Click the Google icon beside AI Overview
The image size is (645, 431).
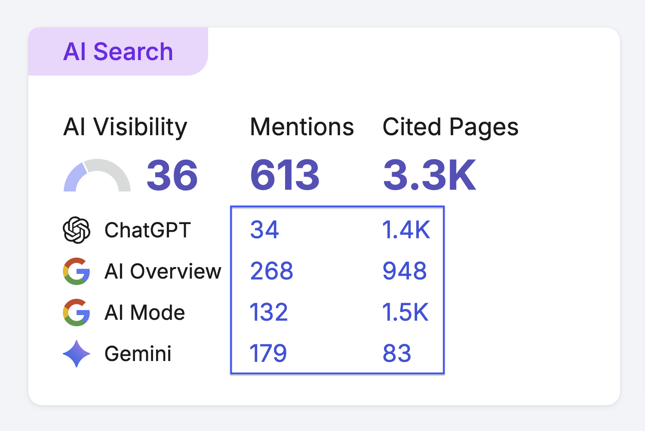point(77,271)
